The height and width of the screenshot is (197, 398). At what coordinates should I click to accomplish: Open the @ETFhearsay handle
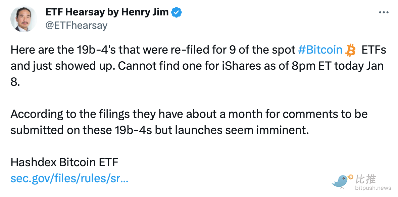[x=76, y=25]
